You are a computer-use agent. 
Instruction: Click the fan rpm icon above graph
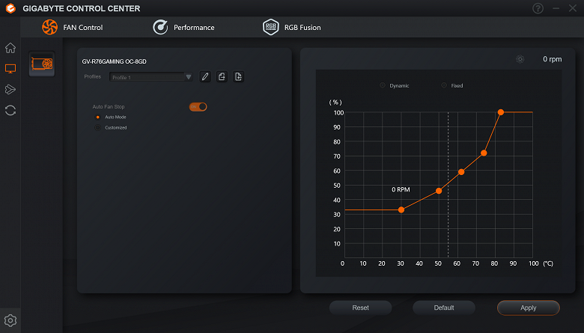point(520,59)
